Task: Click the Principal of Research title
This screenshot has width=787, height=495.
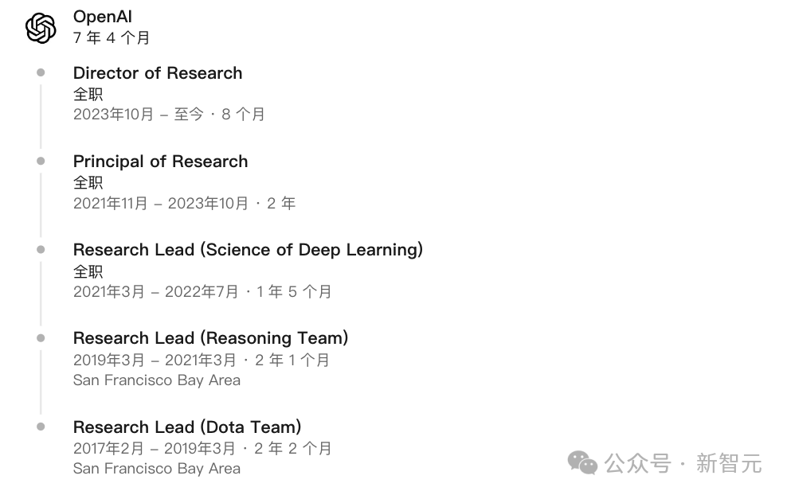Action: [x=161, y=162]
